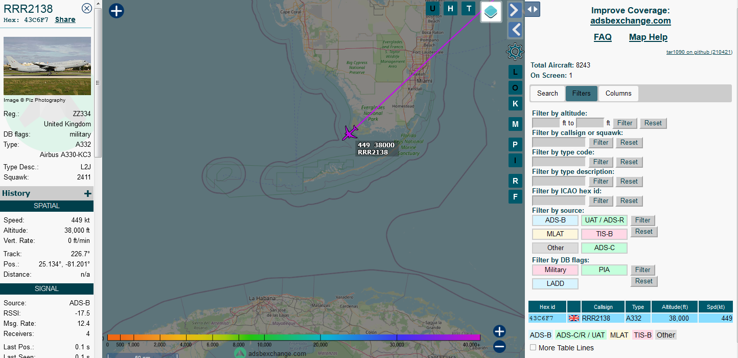
Task: Click the T button on the map
Action: tap(468, 8)
